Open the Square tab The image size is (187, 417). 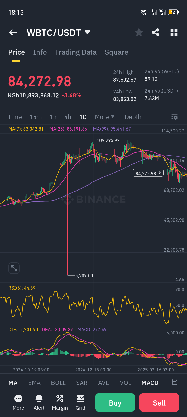click(116, 52)
